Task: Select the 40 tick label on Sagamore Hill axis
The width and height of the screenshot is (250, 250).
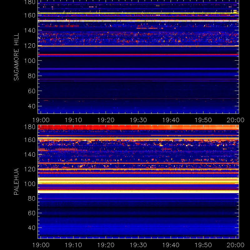Action: 32,106
